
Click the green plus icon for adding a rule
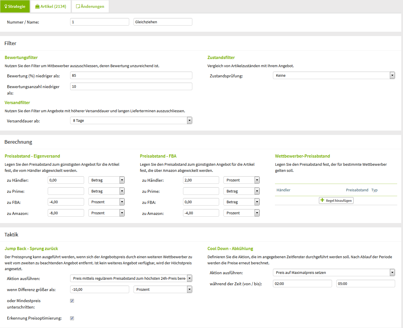point(322,200)
